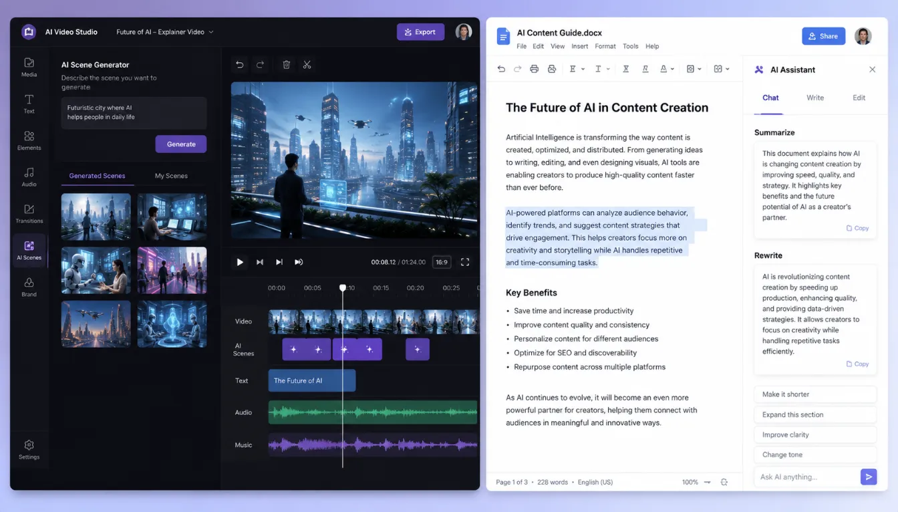The image size is (898, 512).
Task: Open the Format menu
Action: [x=605, y=46]
